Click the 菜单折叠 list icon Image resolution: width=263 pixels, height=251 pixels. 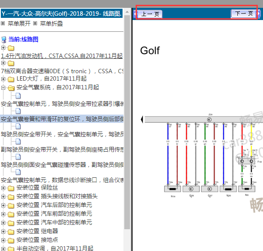tap(35, 23)
